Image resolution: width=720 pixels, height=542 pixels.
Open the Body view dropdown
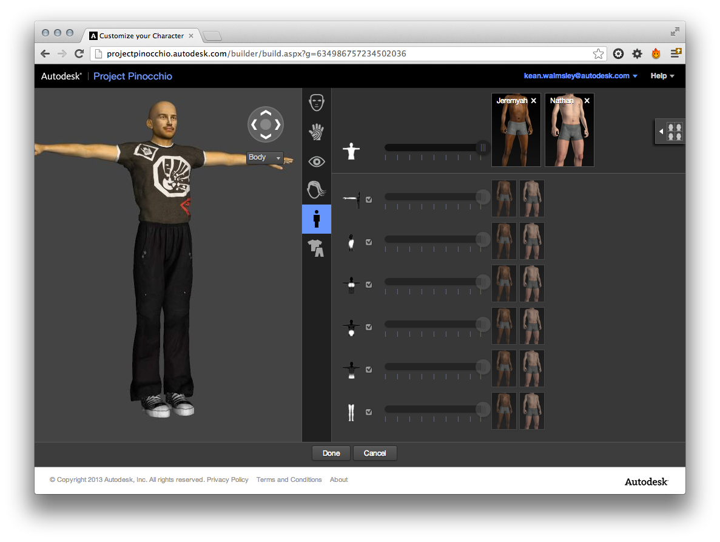pyautogui.click(x=265, y=158)
